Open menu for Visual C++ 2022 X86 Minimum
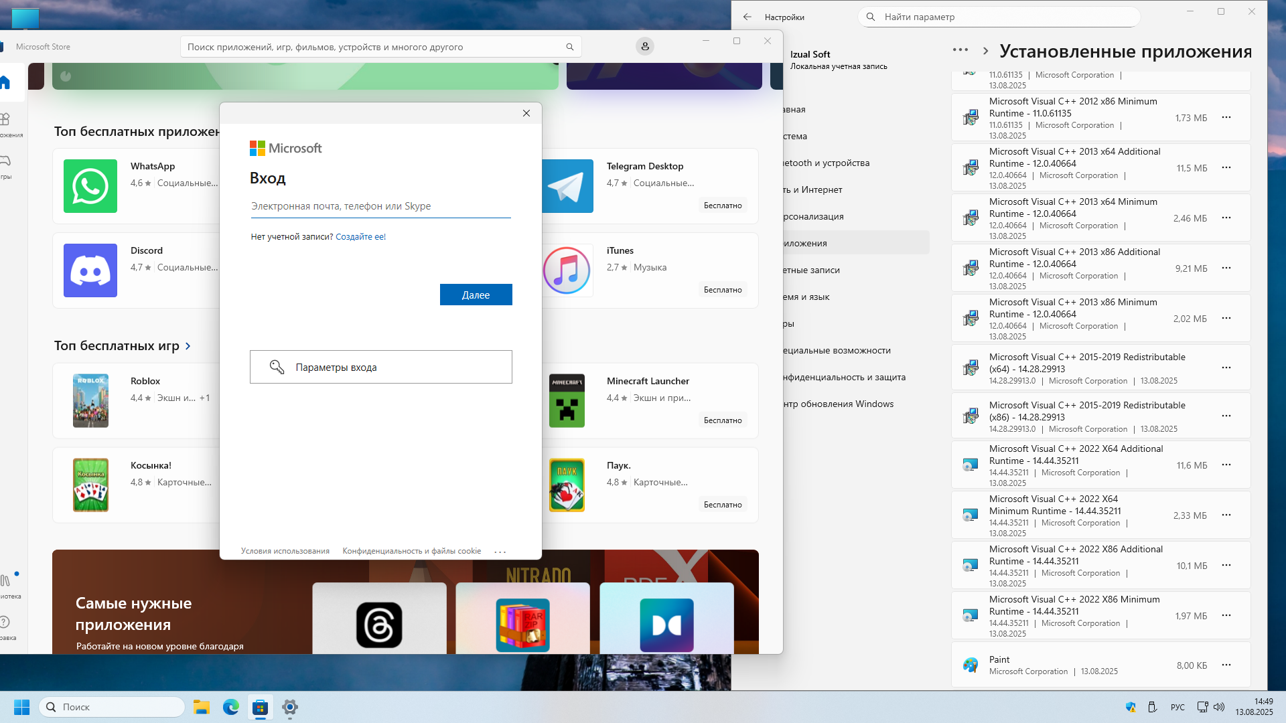Image resolution: width=1286 pixels, height=723 pixels. (x=1226, y=615)
